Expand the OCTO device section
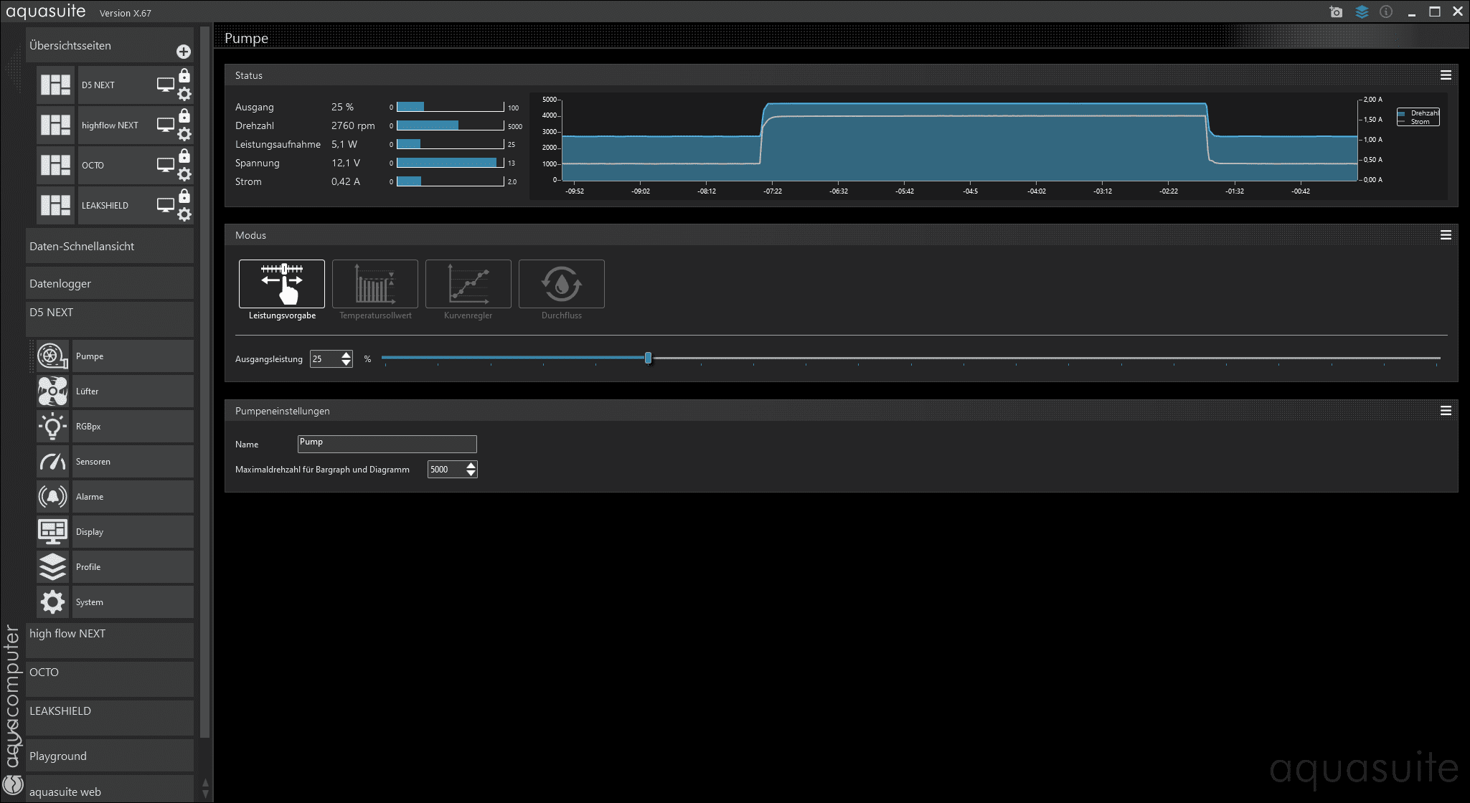1470x803 pixels. click(110, 678)
